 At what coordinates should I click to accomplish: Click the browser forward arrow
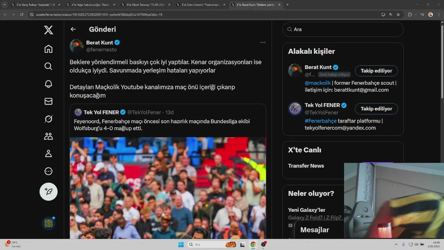13,15
